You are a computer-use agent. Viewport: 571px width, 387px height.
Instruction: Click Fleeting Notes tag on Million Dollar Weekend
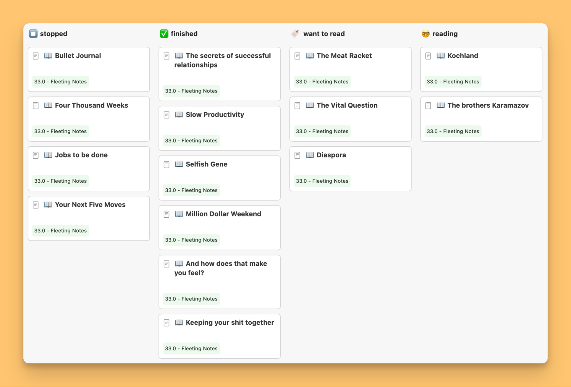pyautogui.click(x=191, y=240)
